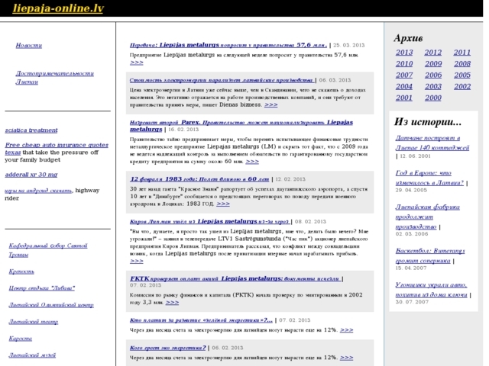Screen dimensions: 489x366
Task: Open the Крепость sidebar link
Action: pos(21,271)
